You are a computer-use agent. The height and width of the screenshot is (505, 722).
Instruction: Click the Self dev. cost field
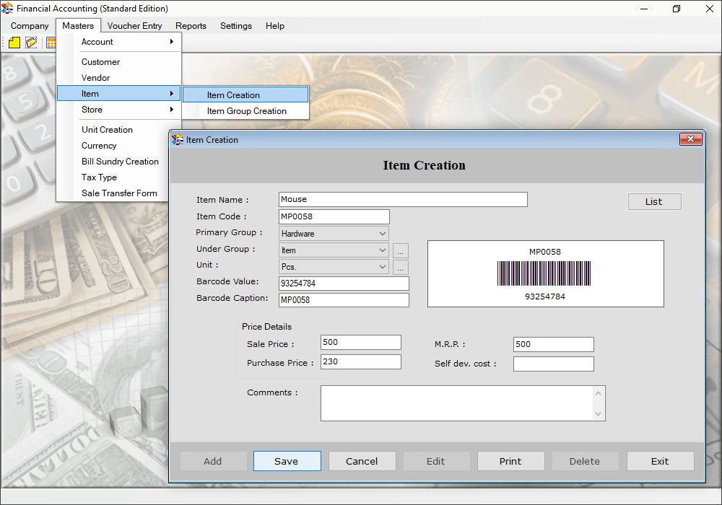pyautogui.click(x=554, y=364)
